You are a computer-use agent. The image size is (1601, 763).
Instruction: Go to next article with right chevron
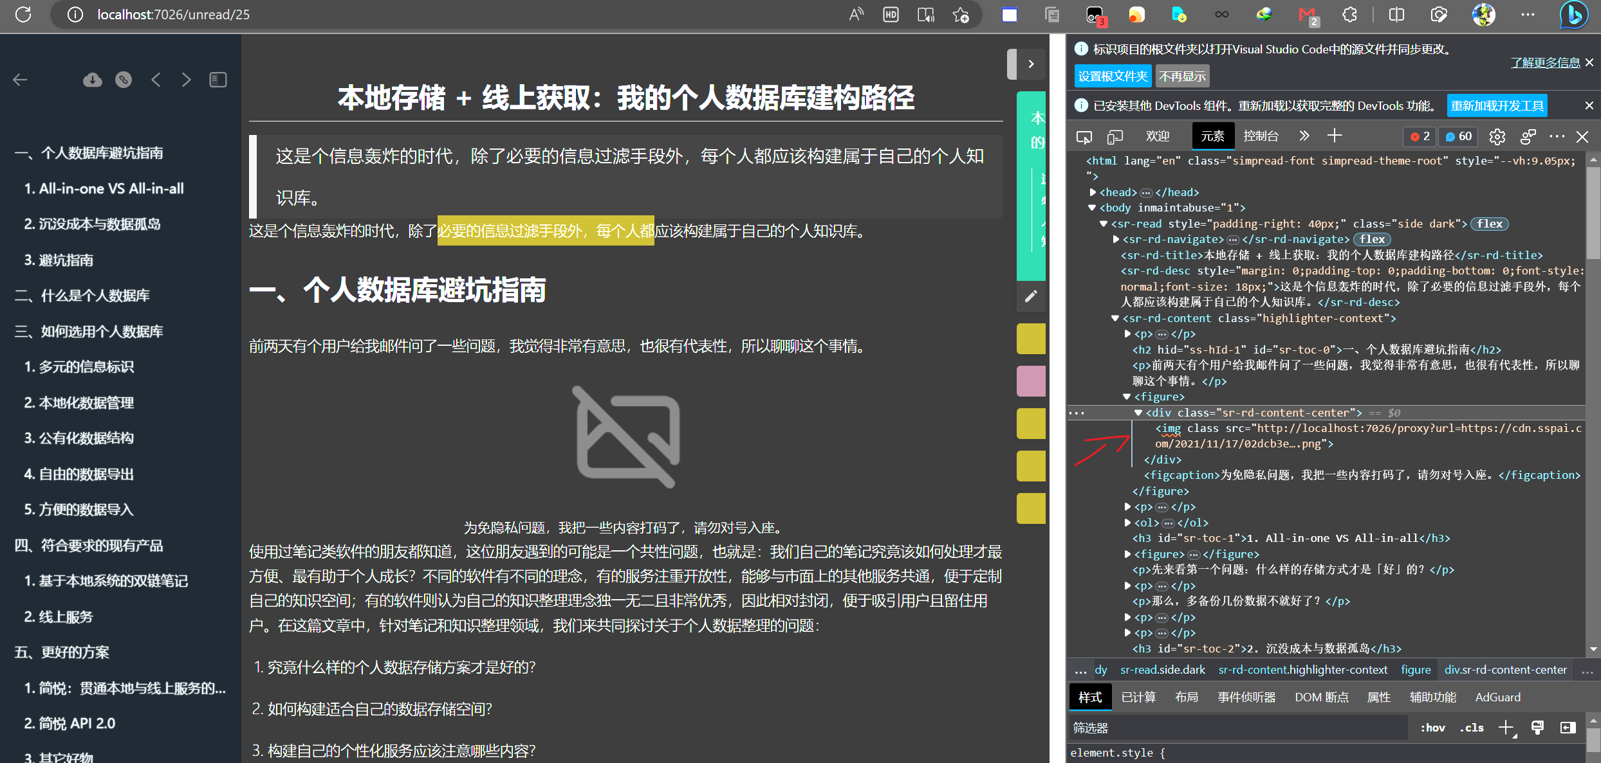[187, 80]
